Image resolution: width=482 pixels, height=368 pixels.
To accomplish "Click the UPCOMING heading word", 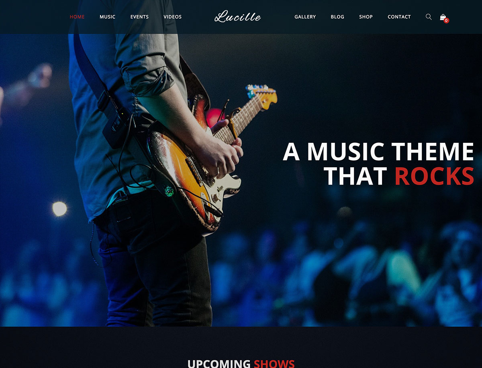I will (x=218, y=364).
